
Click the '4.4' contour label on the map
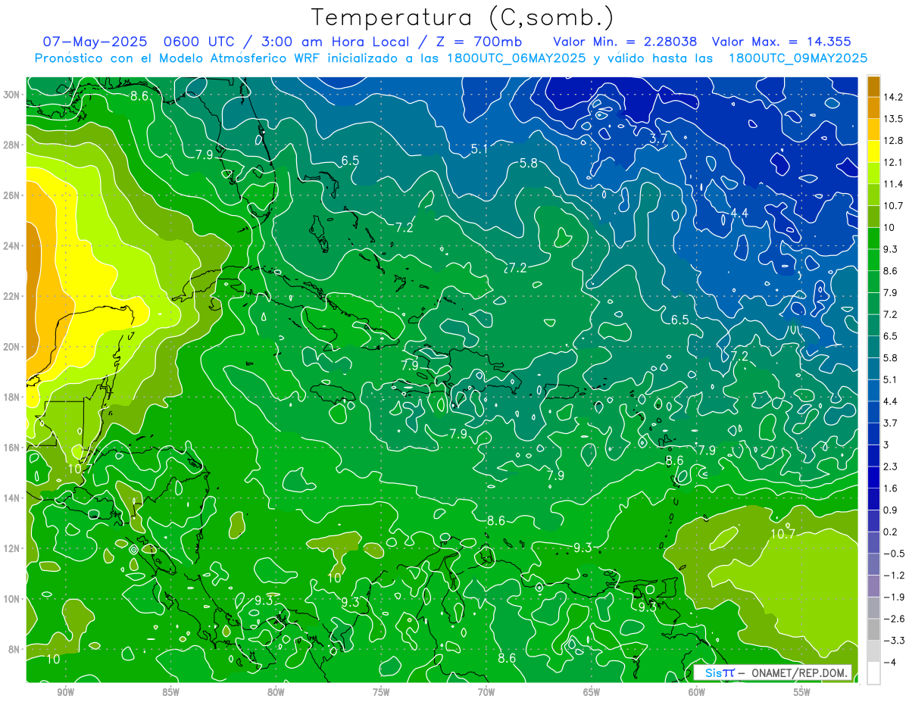tap(739, 214)
